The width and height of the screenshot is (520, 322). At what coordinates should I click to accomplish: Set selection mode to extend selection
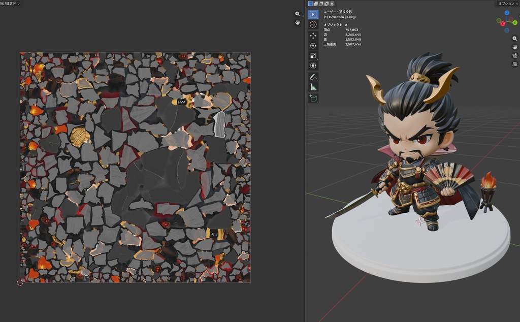(316, 4)
